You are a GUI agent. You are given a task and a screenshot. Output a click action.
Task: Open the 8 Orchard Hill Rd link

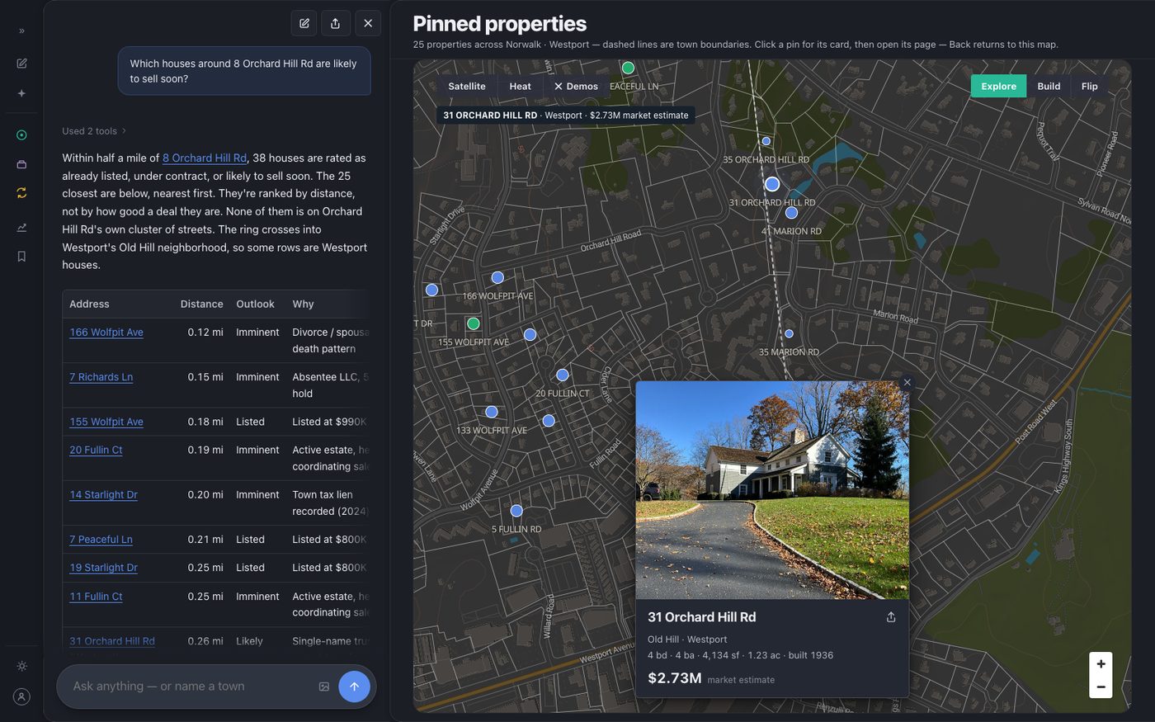[x=205, y=158]
